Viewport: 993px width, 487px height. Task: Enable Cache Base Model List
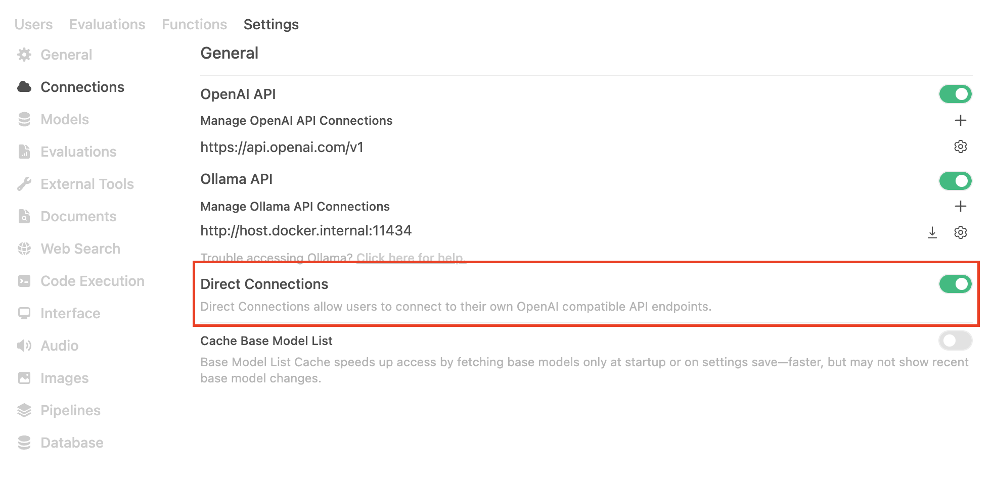click(955, 340)
